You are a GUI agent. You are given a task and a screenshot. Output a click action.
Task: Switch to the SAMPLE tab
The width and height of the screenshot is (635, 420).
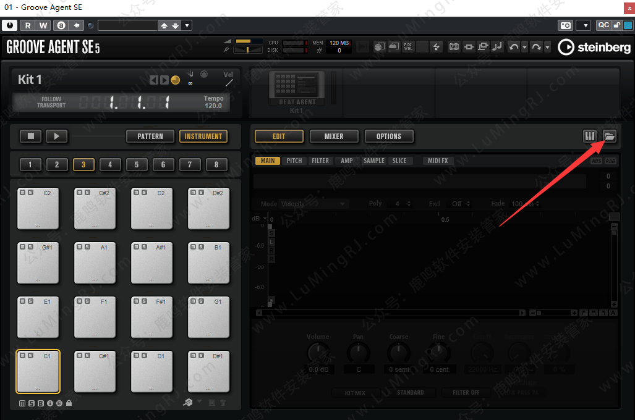click(374, 161)
